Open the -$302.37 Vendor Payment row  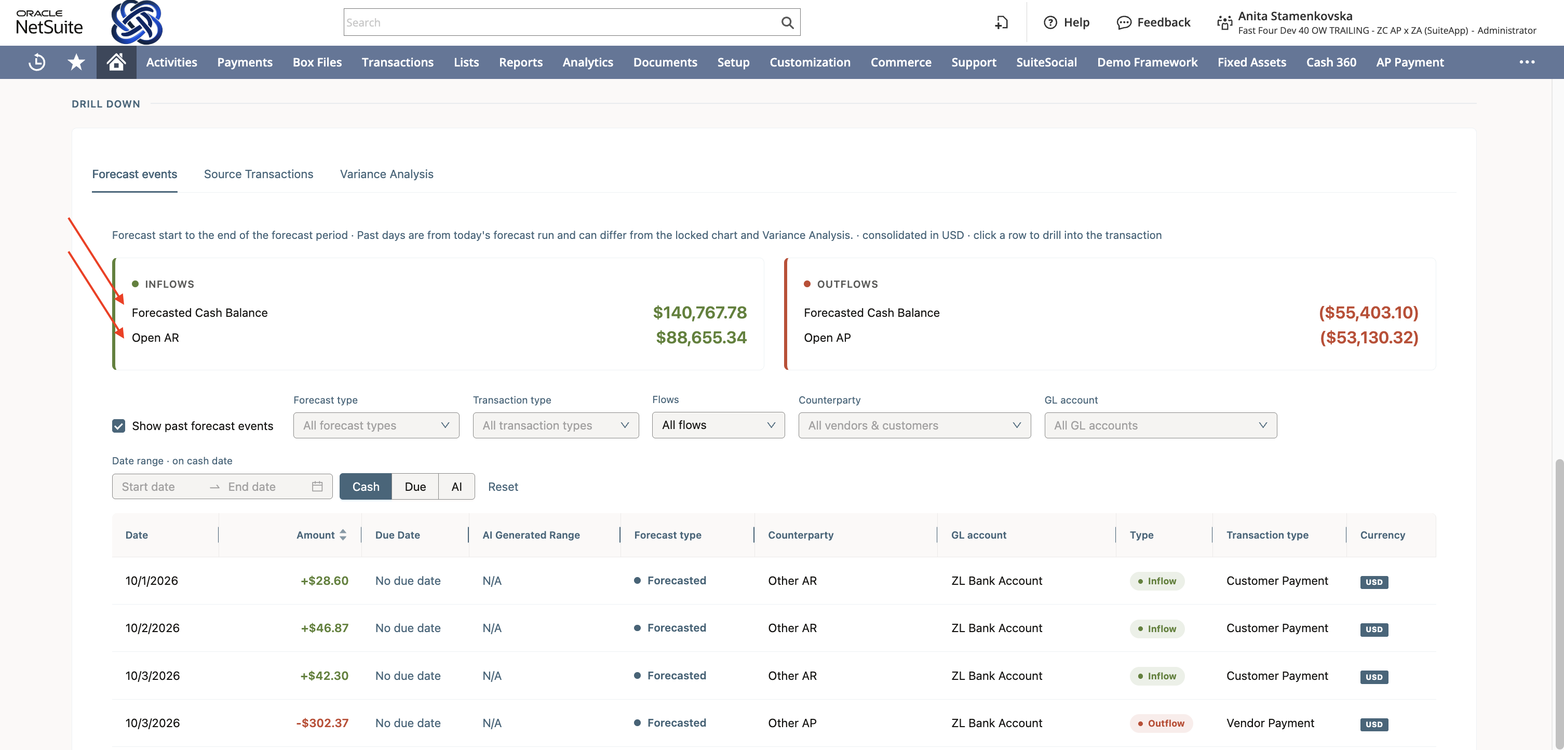pyautogui.click(x=774, y=722)
